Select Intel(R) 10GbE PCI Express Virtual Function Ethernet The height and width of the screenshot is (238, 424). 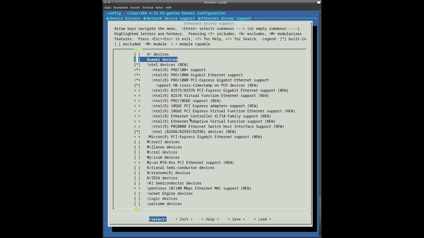coord(223,111)
